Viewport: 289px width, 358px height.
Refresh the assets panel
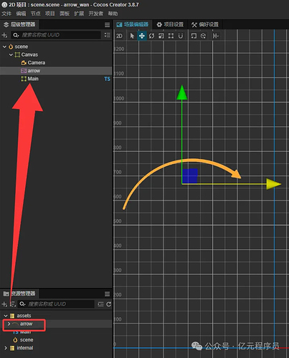(x=109, y=304)
